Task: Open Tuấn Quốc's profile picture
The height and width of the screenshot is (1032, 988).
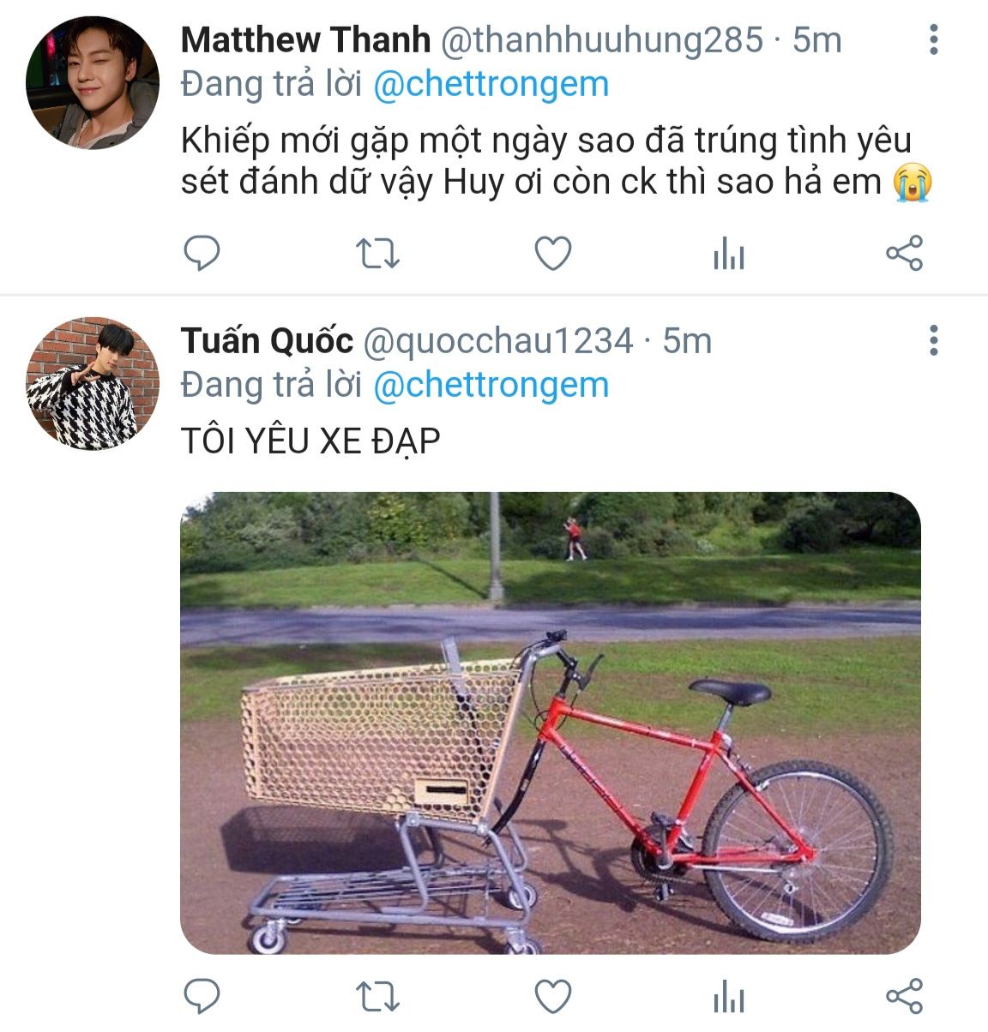Action: 93,383
